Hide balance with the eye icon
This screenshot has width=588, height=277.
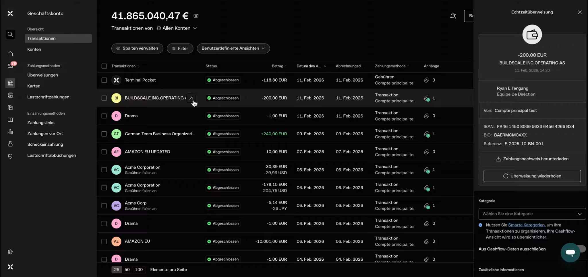(x=196, y=16)
